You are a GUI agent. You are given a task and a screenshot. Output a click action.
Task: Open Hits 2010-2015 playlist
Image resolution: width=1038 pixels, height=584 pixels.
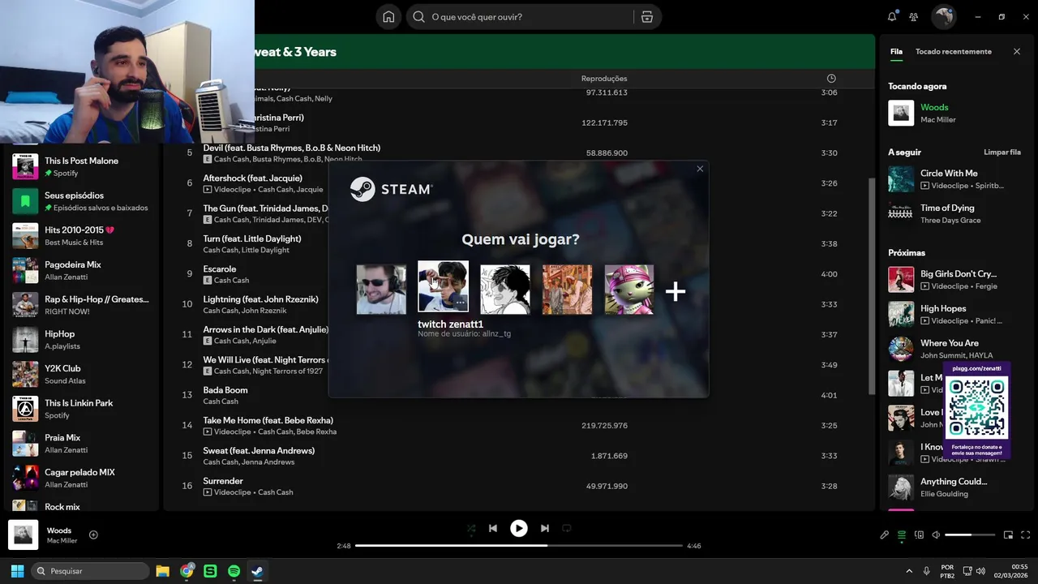tap(80, 235)
